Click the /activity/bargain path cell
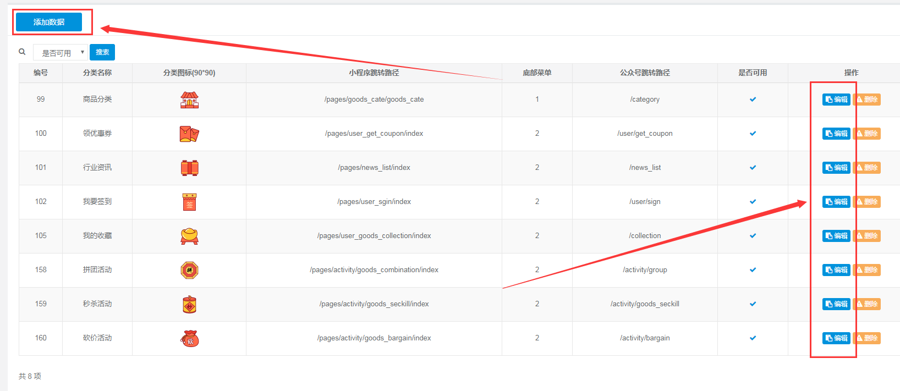The height and width of the screenshot is (391, 900). [x=645, y=338]
